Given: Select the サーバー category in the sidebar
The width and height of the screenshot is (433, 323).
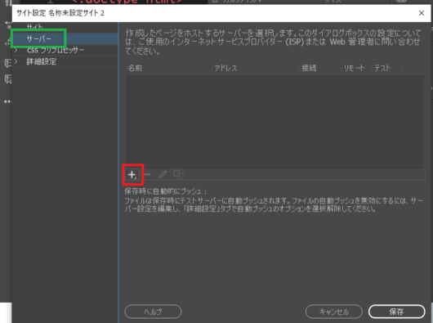Looking at the screenshot, I should pyautogui.click(x=65, y=39).
